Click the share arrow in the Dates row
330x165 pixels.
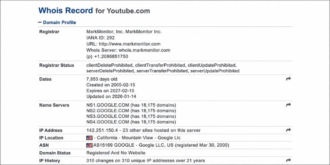(x=288, y=79)
